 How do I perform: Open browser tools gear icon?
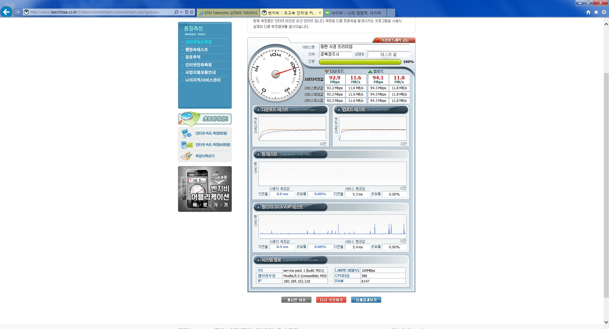[604, 12]
